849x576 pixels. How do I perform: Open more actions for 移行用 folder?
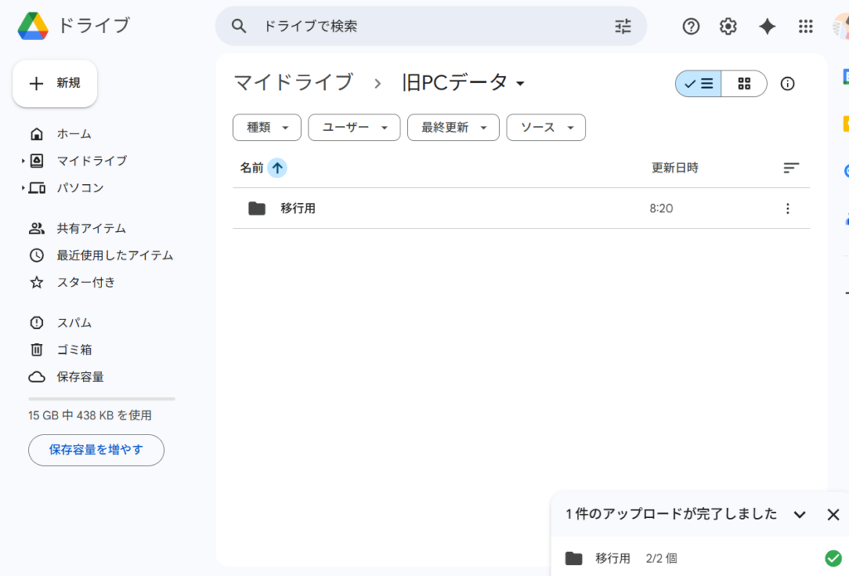point(788,209)
